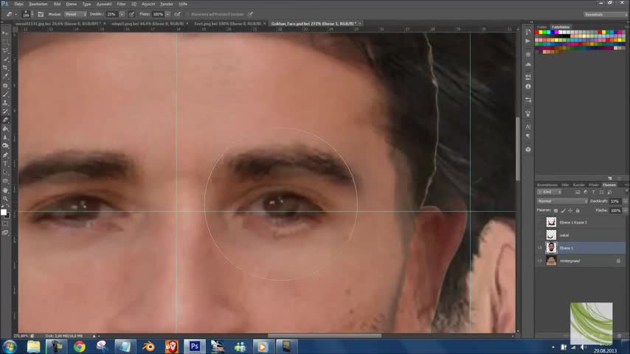Toggle lock transparent pixels
This screenshot has height=354, width=630.
(x=555, y=210)
